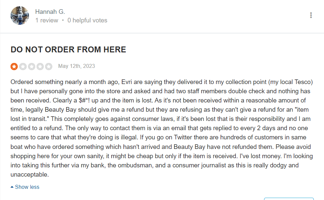The image size is (324, 200).
Task: Click the third grey rating star
Action: coord(31,67)
